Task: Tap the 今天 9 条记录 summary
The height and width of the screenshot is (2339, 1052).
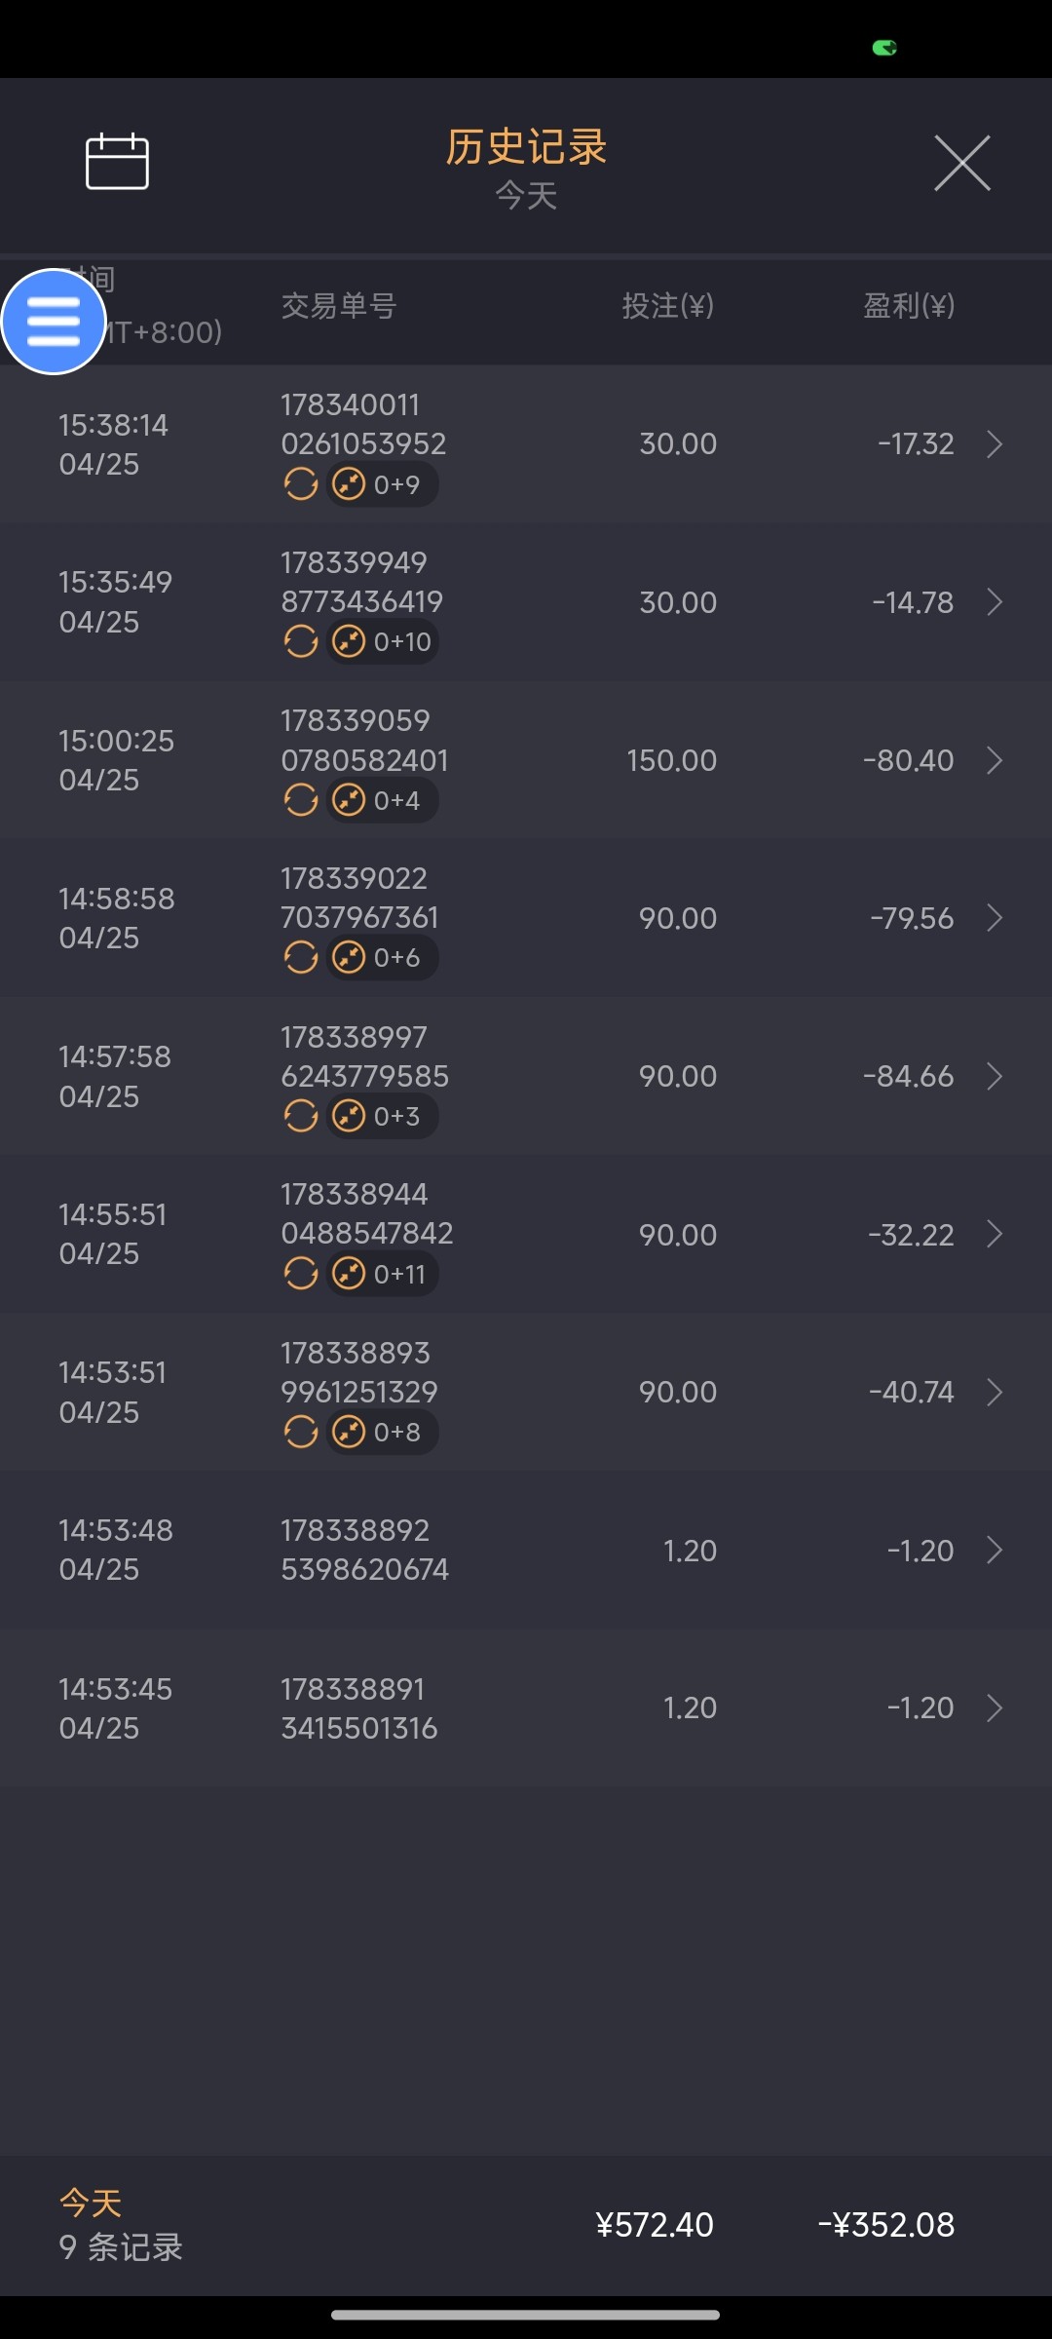Action: tap(121, 2224)
